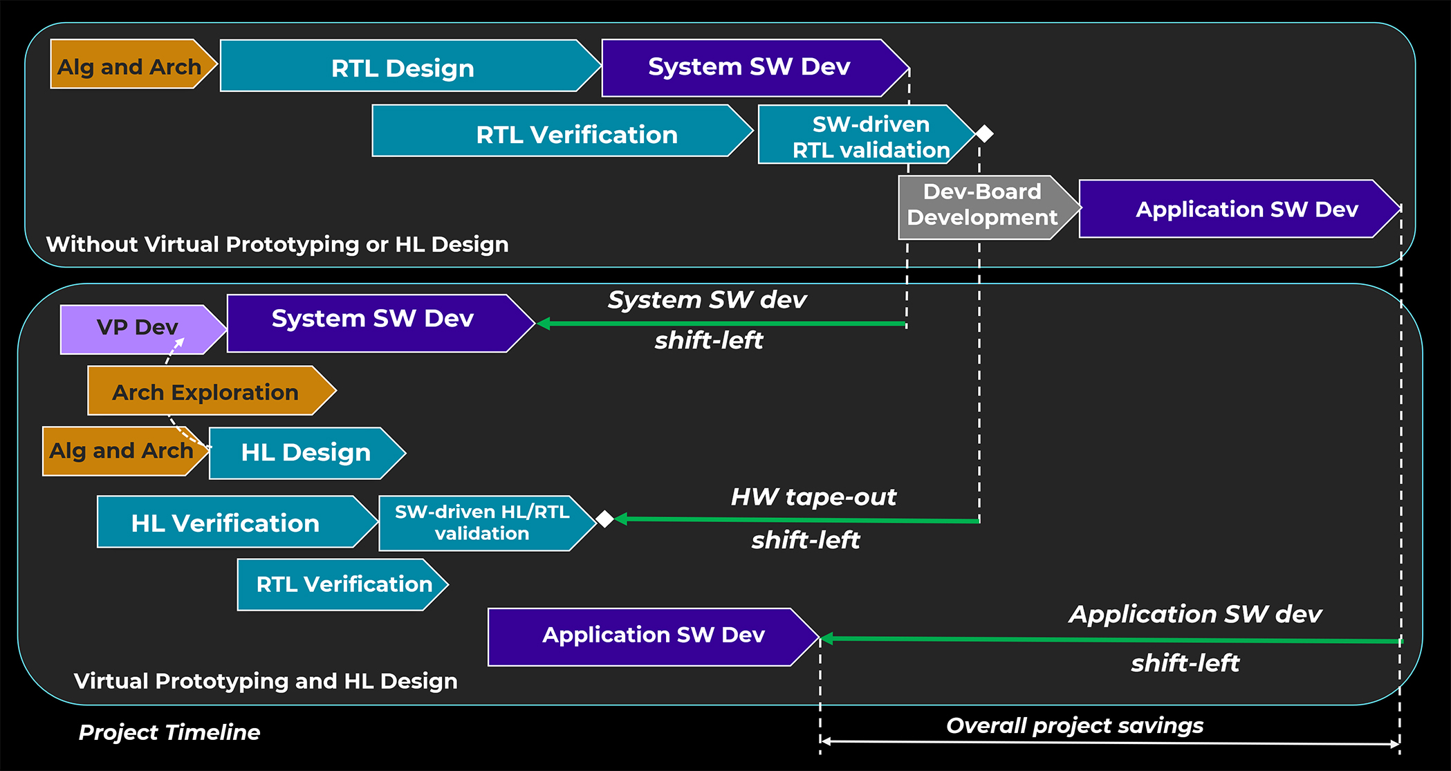The width and height of the screenshot is (1451, 771).
Task: Click the HL Verification block
Action: click(x=225, y=523)
